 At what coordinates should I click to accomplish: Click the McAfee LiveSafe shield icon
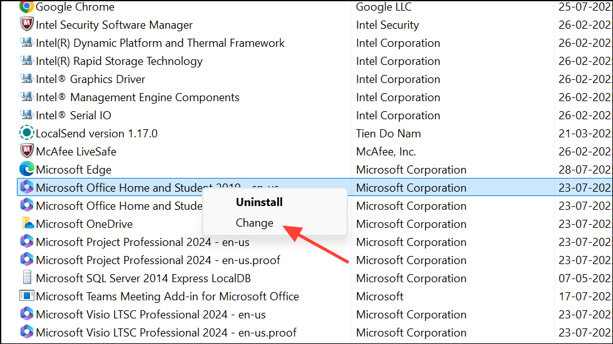(26, 152)
